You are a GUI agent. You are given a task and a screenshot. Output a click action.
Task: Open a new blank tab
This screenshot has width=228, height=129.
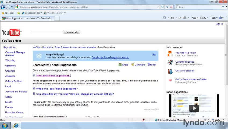tap(57, 18)
